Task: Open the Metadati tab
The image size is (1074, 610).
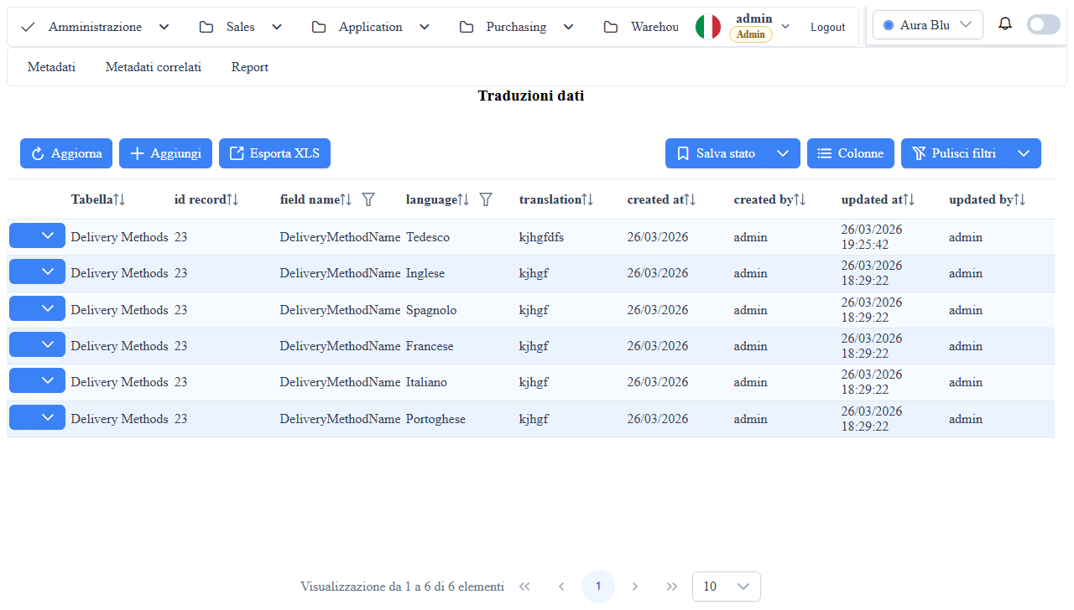Action: point(51,67)
